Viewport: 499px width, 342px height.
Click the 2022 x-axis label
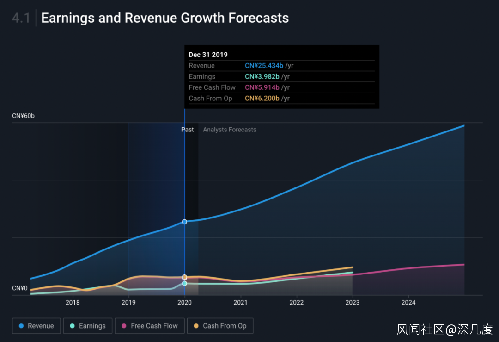pyautogui.click(x=296, y=302)
